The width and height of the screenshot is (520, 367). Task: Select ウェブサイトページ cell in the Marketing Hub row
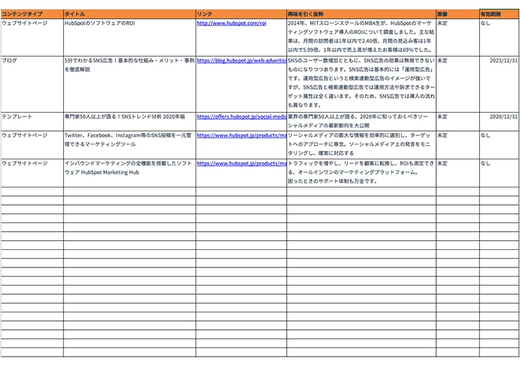tap(32, 172)
